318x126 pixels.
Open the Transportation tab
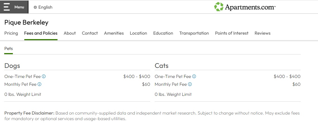click(x=194, y=33)
